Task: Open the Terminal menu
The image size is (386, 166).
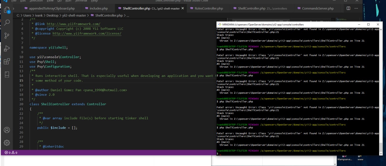Action: tap(81, 1)
